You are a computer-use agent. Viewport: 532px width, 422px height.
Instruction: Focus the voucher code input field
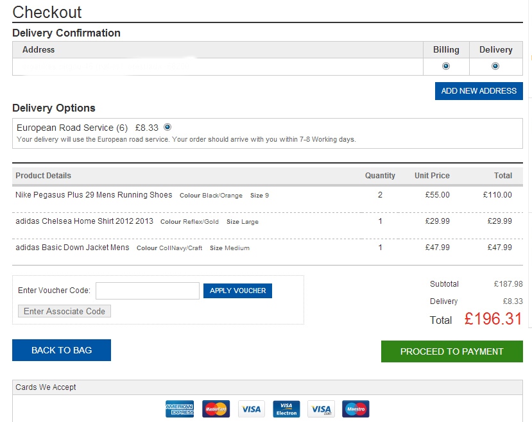[148, 291]
